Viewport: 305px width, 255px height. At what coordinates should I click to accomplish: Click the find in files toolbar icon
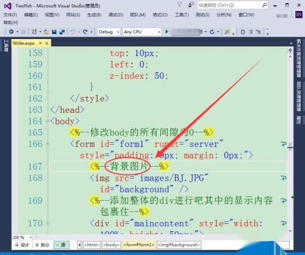tap(227, 32)
